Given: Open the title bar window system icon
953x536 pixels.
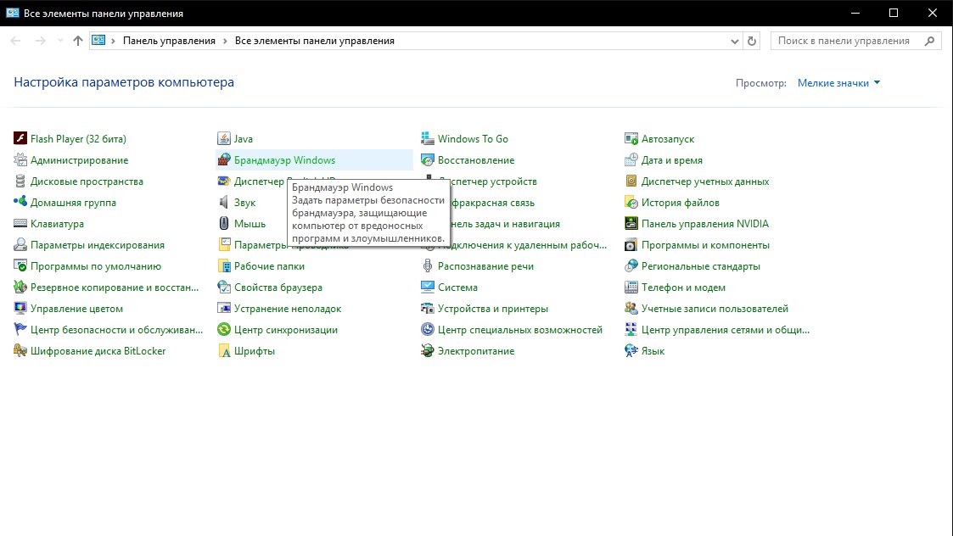Looking at the screenshot, I should [x=12, y=13].
